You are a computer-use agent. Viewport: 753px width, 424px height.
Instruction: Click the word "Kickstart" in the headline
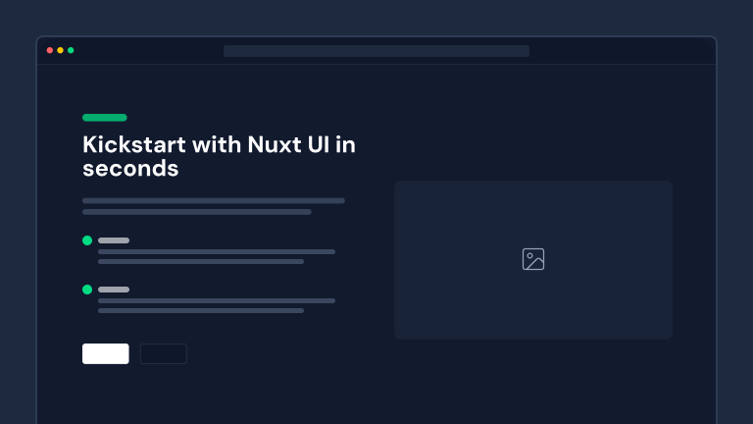click(134, 145)
